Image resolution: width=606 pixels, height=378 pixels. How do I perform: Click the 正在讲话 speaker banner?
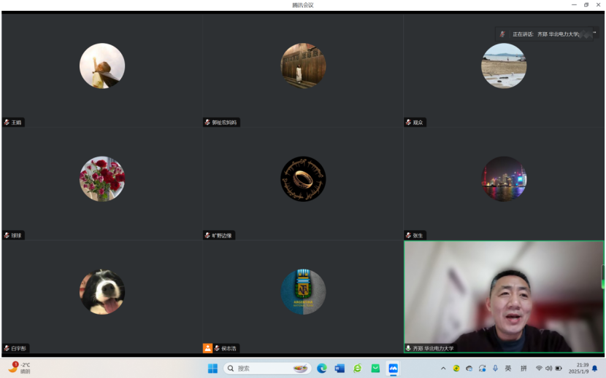545,34
